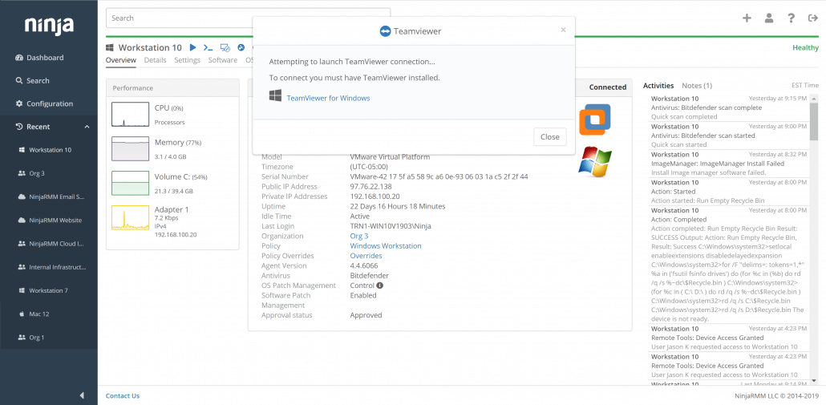Open the user account profile icon
Screen dimensions: 826x405
[x=769, y=18]
